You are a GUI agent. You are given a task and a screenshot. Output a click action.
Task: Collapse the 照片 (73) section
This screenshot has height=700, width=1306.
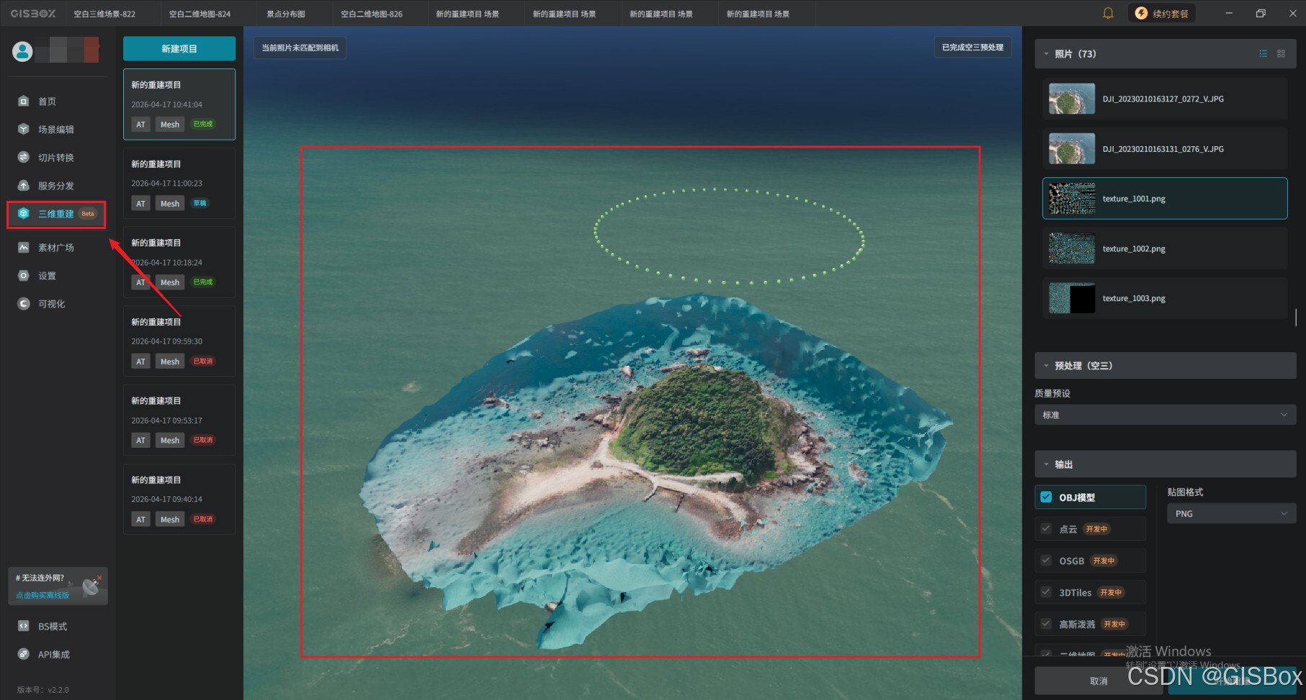click(x=1046, y=54)
